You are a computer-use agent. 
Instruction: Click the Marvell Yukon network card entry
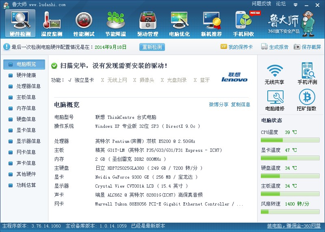click(x=169, y=204)
